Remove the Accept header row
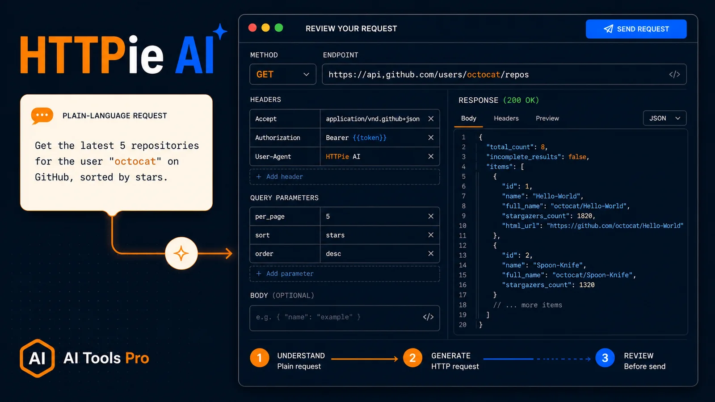Viewport: 715px width, 402px height. 431,119
